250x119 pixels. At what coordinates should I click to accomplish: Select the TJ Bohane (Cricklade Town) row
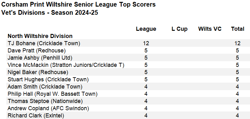pos(125,43)
